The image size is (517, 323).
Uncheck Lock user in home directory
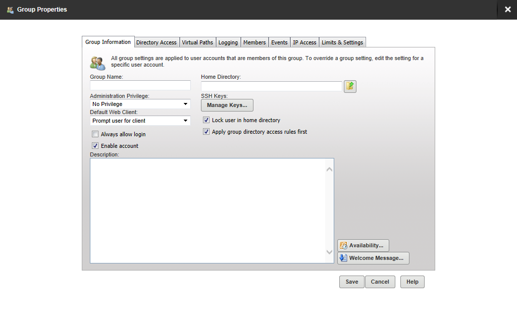click(x=206, y=120)
